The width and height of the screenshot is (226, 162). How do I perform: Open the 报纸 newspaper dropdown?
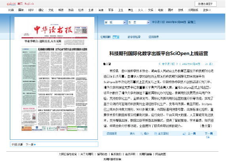click(115, 22)
